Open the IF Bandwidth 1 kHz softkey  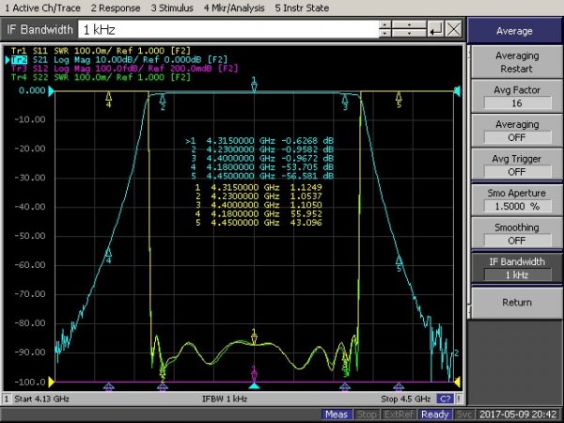pos(516,268)
